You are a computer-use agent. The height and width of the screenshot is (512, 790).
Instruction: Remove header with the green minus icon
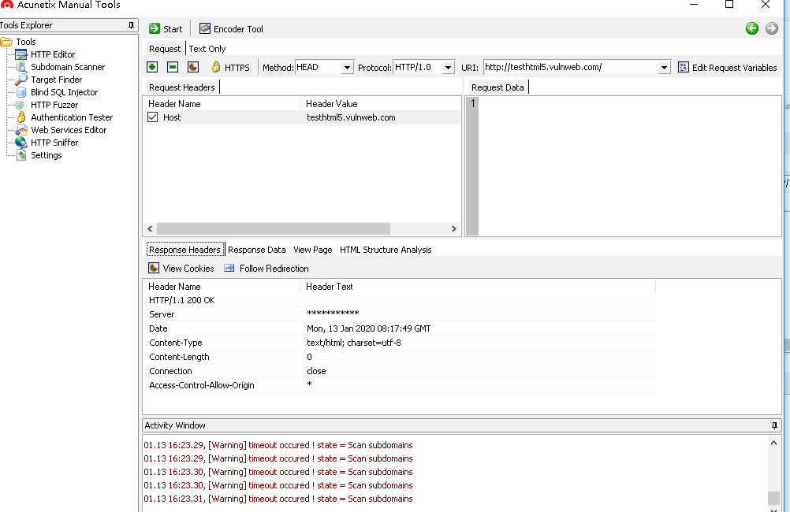173,67
